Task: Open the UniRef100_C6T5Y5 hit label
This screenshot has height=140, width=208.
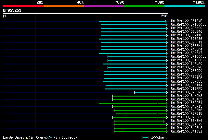Action: [x=187, y=21]
